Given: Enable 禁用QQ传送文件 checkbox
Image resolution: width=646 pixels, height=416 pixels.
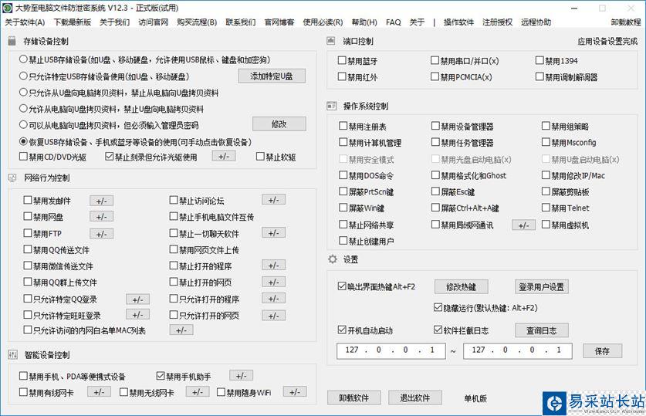Looking at the screenshot, I should 28,249.
